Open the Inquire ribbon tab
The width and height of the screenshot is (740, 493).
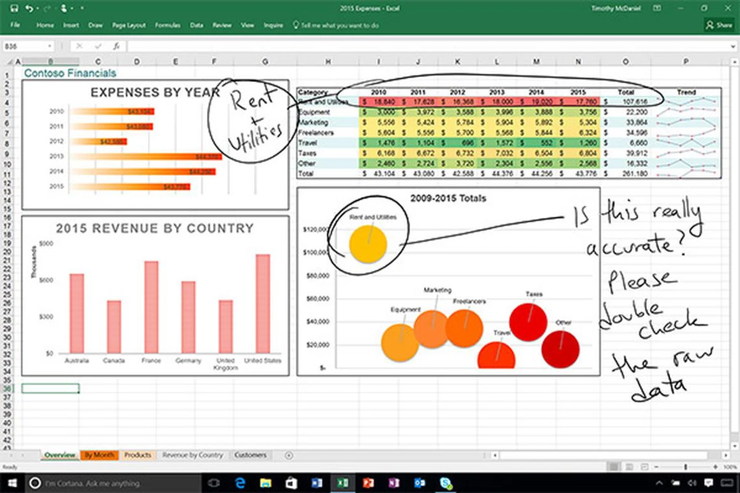pyautogui.click(x=273, y=25)
